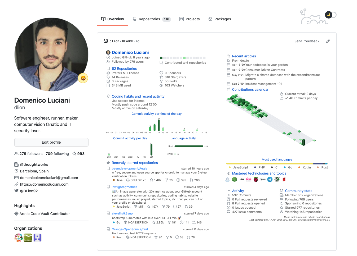Open the lowlighter/metrics repository link
Image resolution: width=357 pixels, height=256 pixels.
(x=124, y=187)
